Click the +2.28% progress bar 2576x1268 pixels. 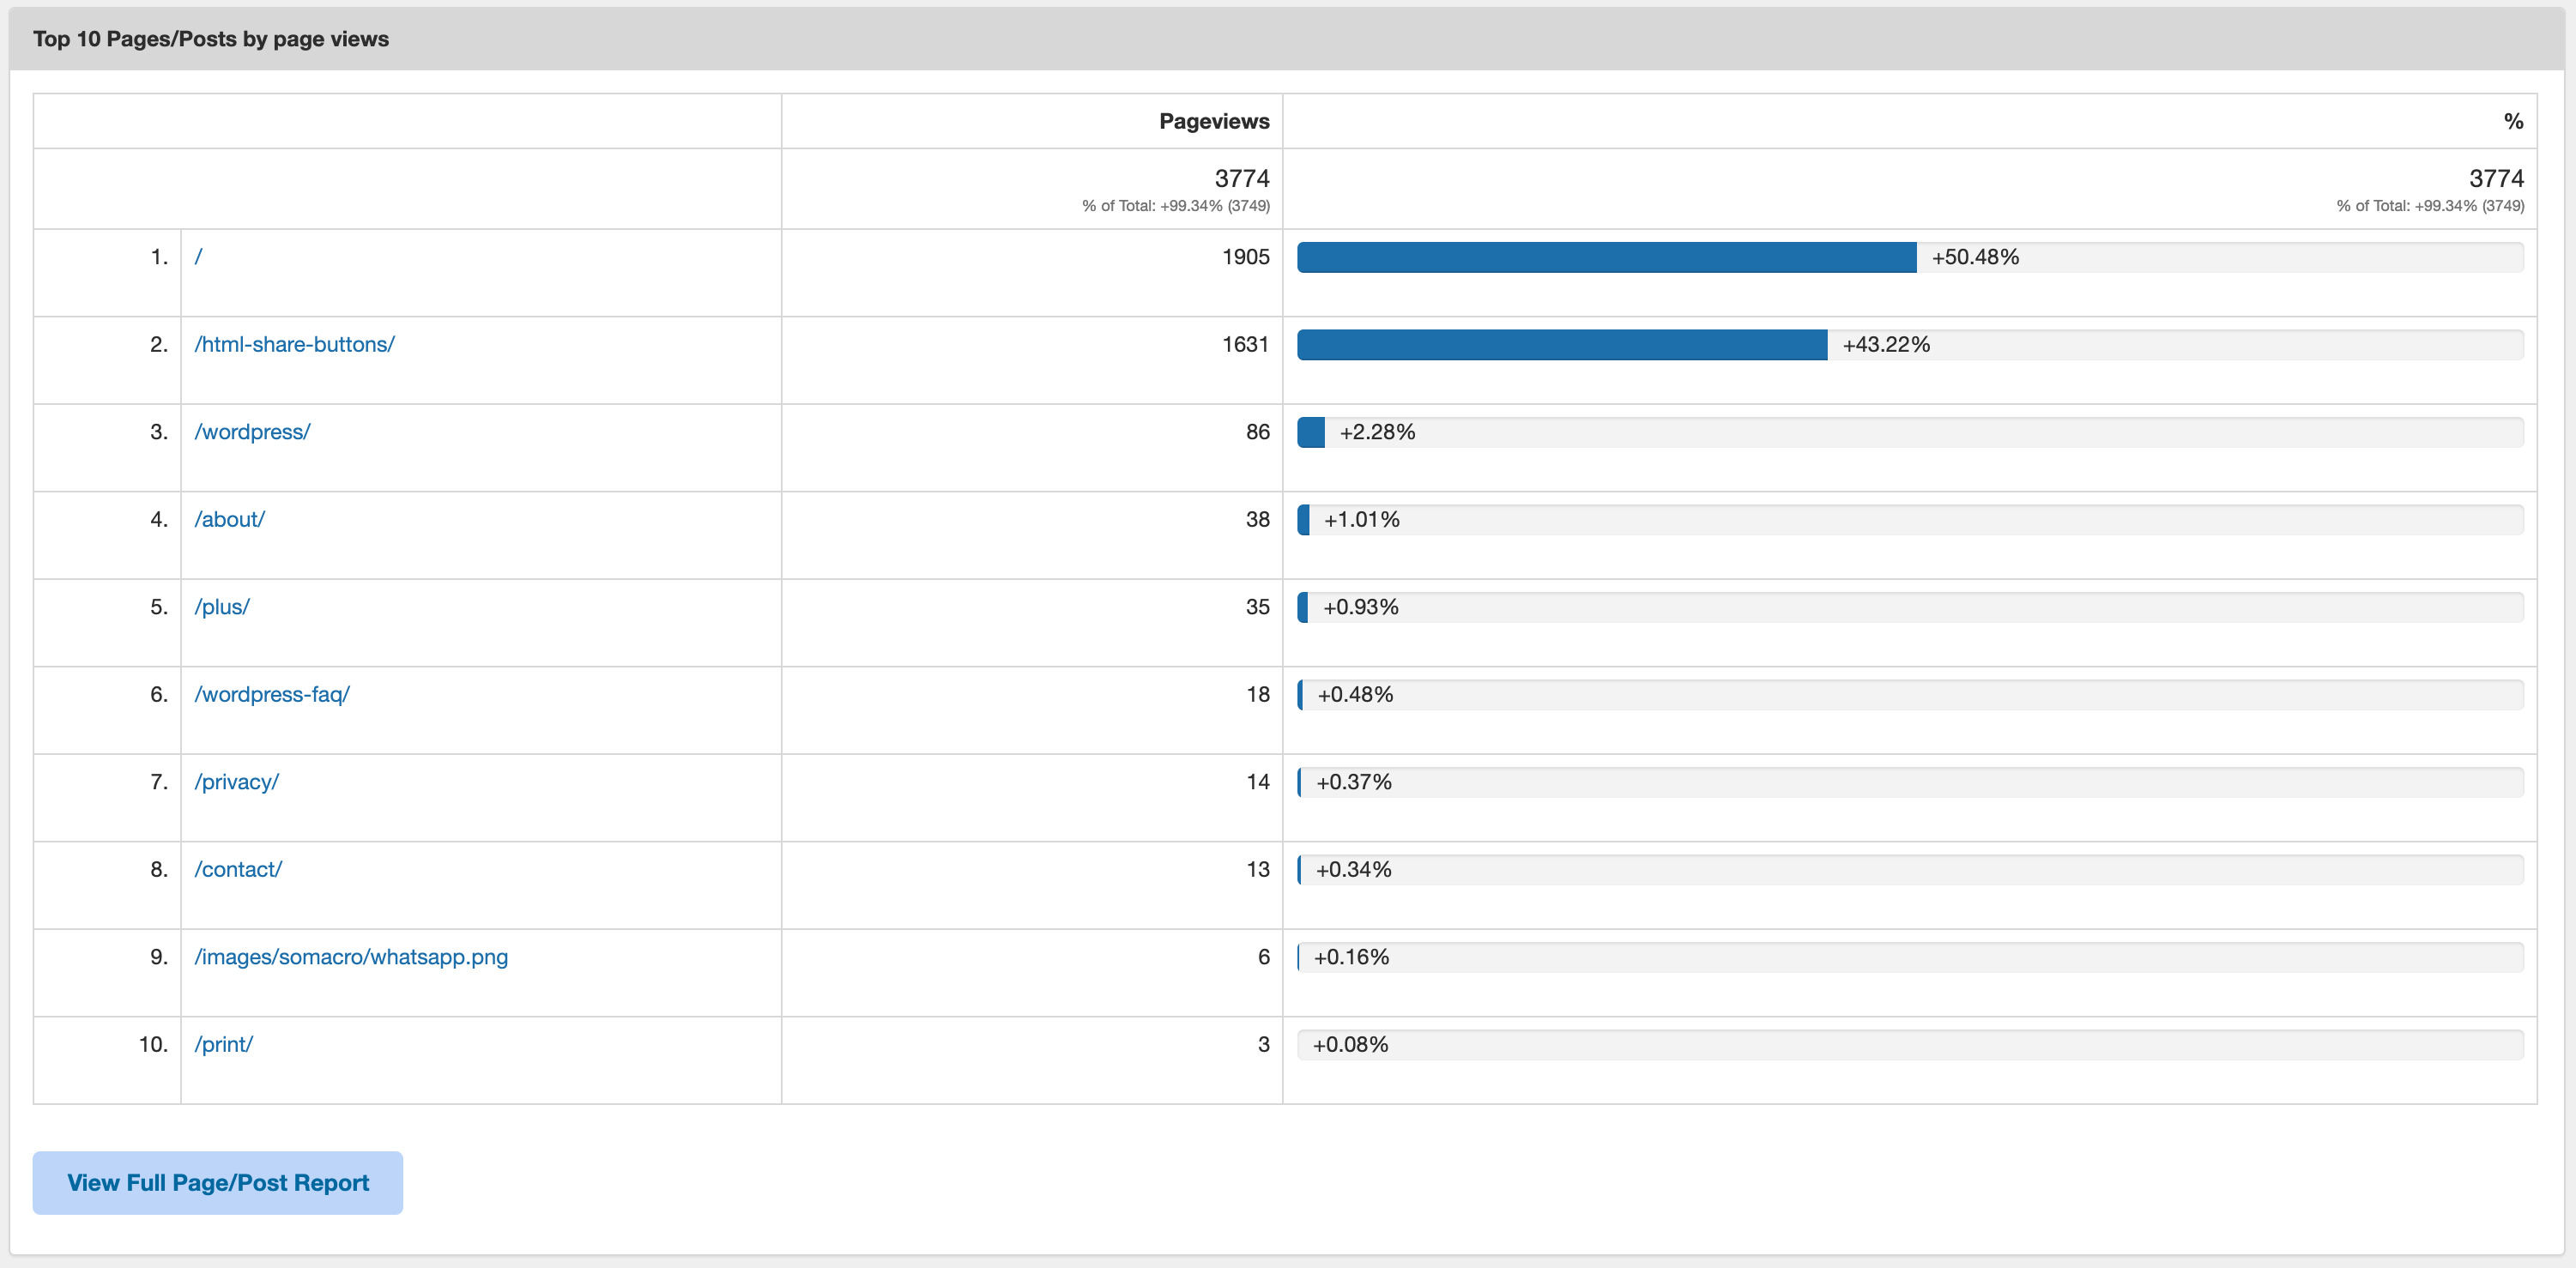point(1910,432)
